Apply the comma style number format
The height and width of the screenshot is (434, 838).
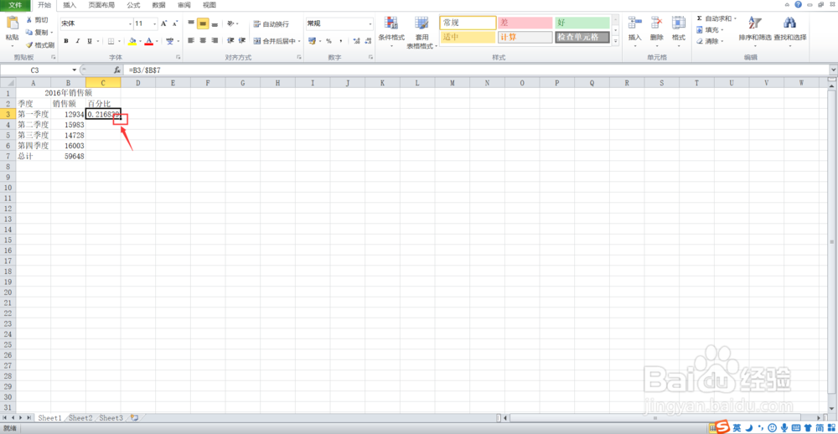tap(340, 41)
